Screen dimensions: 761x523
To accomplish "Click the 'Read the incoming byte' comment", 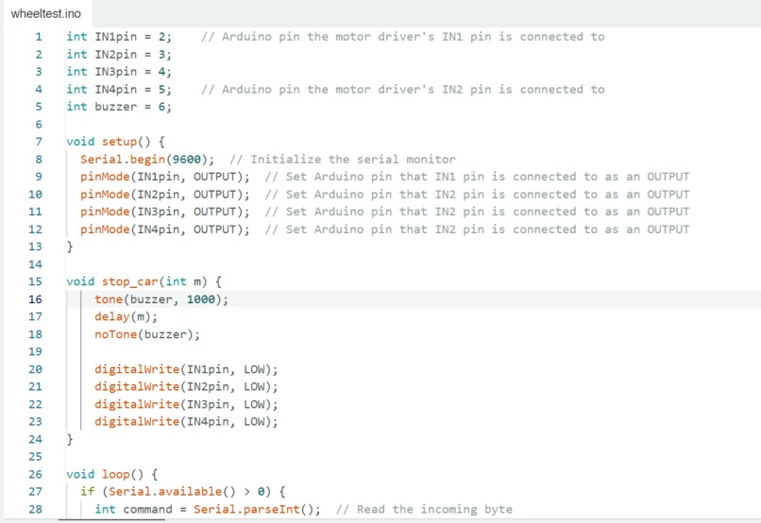I will pos(424,510).
